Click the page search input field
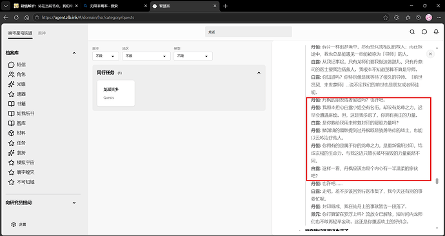Screen dimensions: 445x236 248,32
